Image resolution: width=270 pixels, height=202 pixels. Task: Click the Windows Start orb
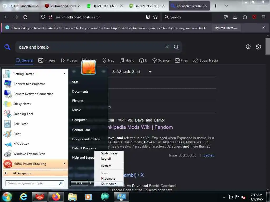7,197
